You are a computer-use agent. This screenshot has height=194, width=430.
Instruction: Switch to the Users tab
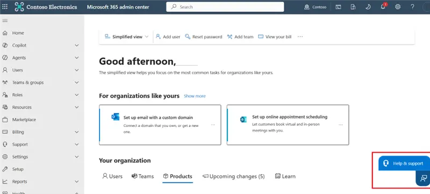tap(112, 176)
